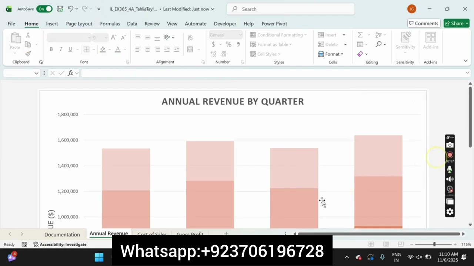
Task: Open the File menu
Action: 11,24
